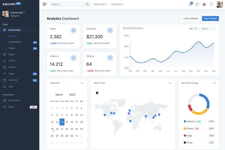Expand the Pages sidebar section

(x=19, y=54)
